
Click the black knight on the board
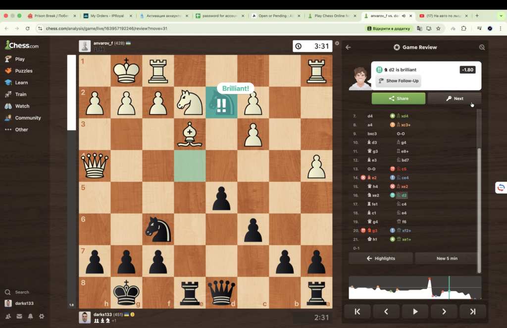coord(158,229)
